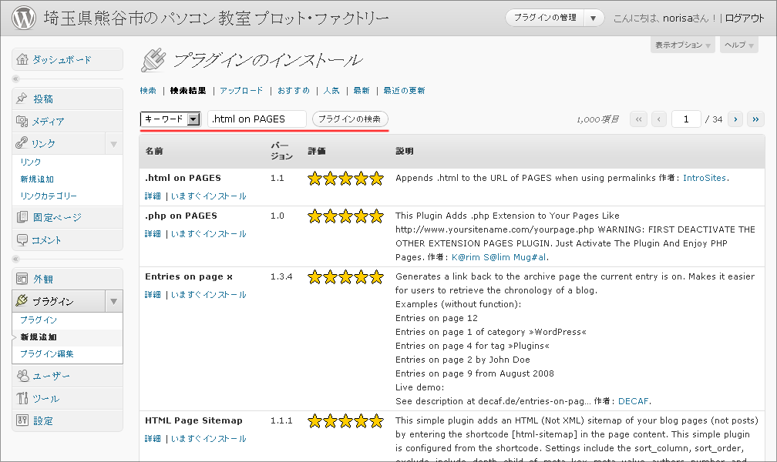Open details for Entries on page x

pyautogui.click(x=153, y=295)
